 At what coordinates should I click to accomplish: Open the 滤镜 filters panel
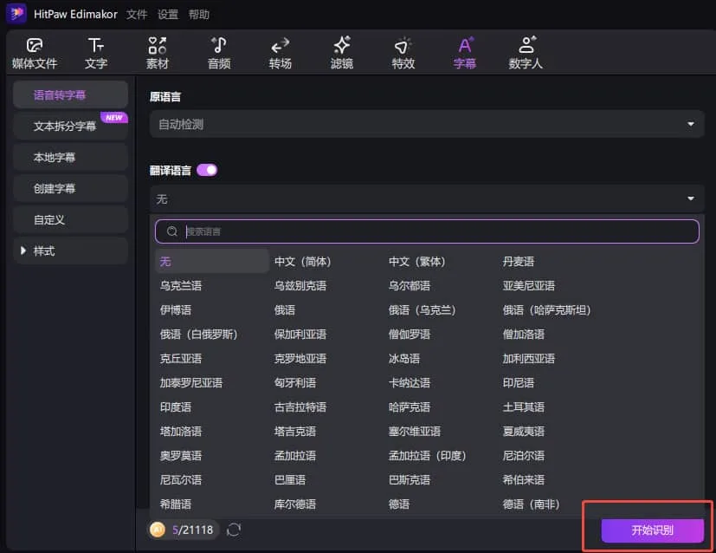(x=341, y=51)
